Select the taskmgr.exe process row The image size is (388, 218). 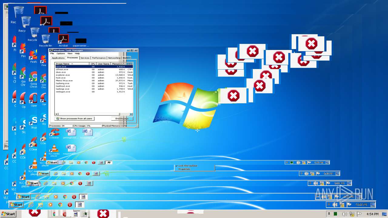point(94,89)
